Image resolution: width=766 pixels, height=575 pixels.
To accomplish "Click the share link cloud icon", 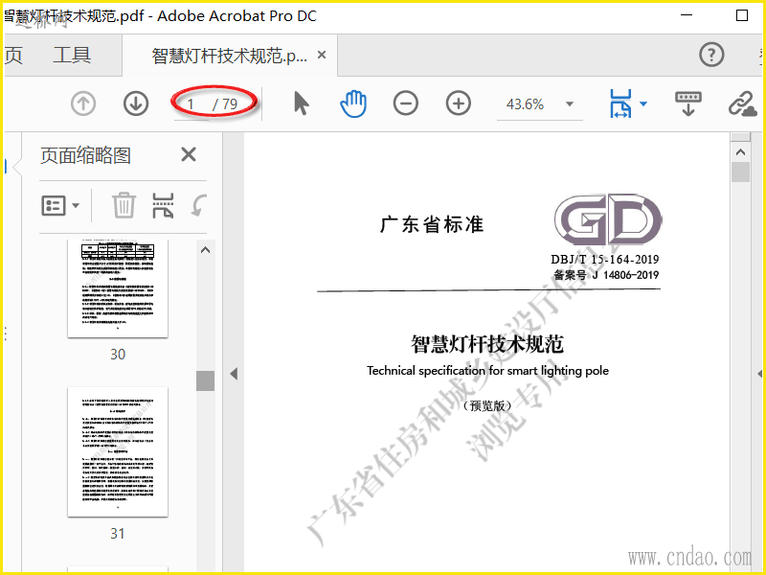I will 743,103.
